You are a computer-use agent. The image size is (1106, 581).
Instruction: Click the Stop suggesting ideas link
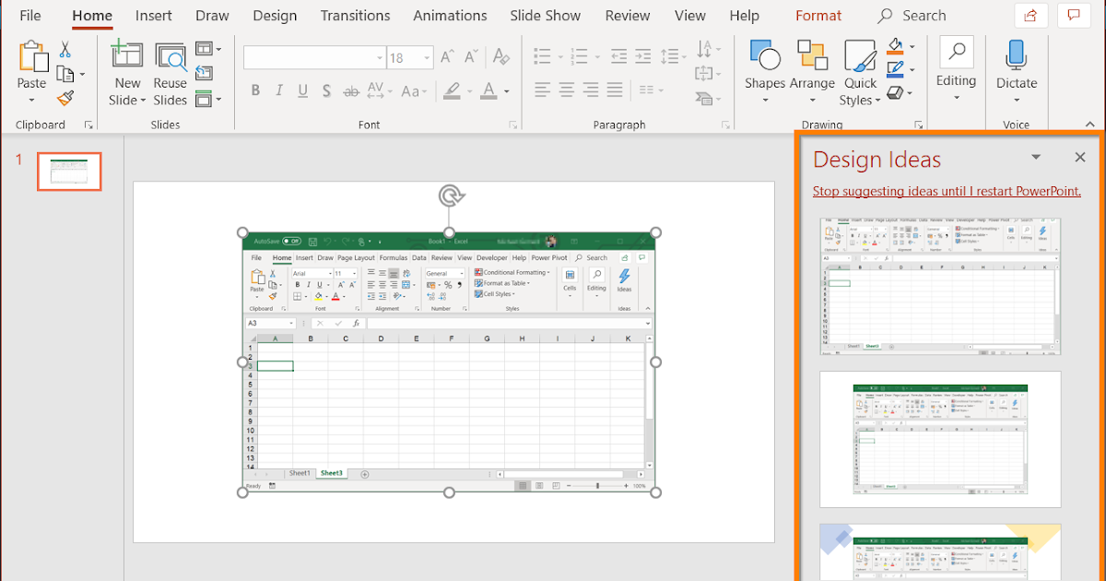[946, 191]
